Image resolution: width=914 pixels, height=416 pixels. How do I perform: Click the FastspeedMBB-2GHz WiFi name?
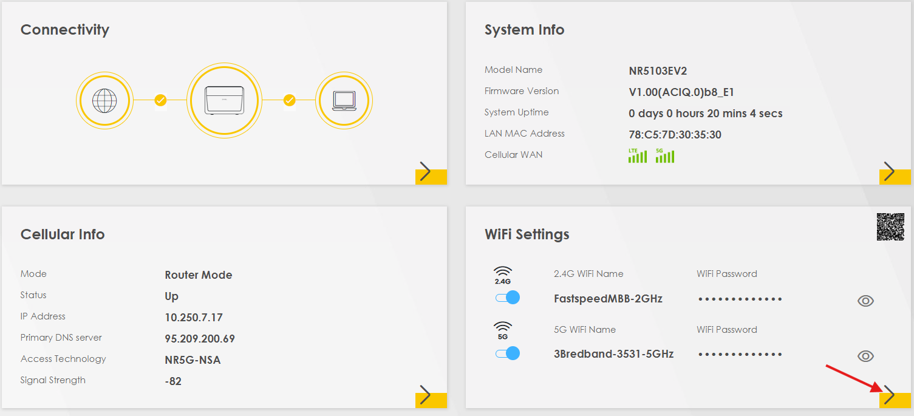pos(608,299)
